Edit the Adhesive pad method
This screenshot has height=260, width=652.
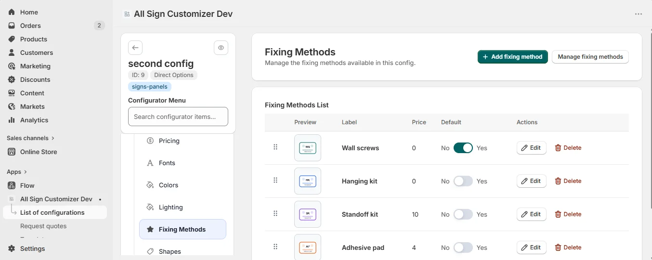[532, 247]
